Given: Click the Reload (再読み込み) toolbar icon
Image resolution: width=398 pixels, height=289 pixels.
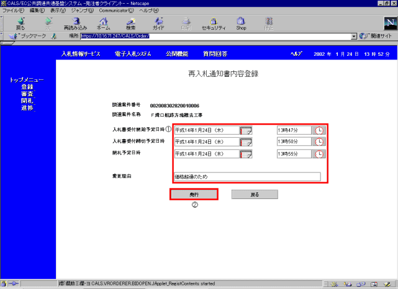Looking at the screenshot, I should coord(75,24).
